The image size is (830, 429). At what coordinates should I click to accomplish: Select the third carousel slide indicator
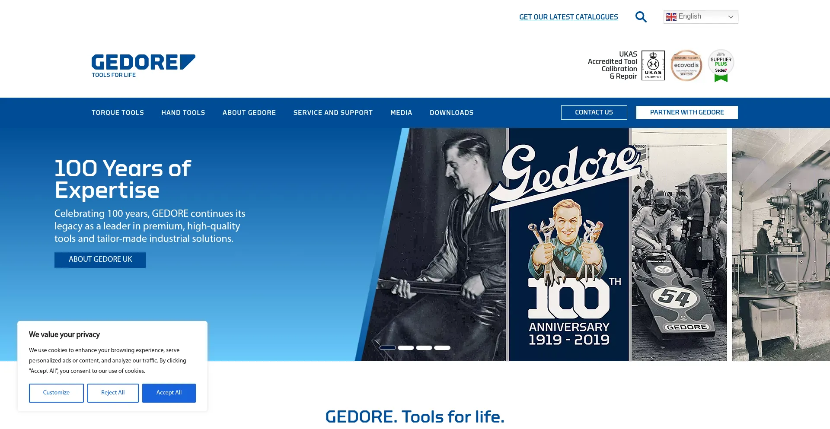(424, 348)
